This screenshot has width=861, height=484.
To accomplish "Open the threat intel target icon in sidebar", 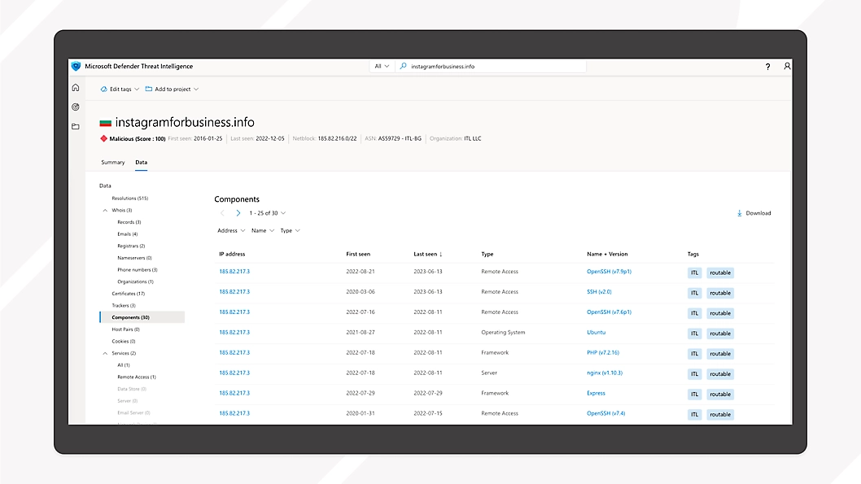I will point(76,107).
